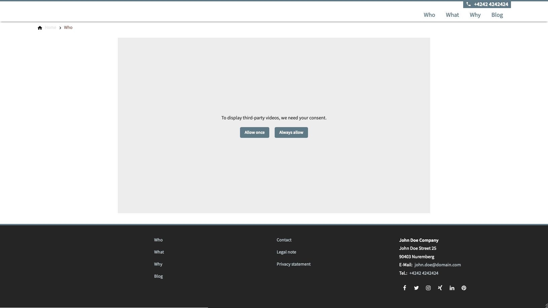Click the Facebook icon in footer
The height and width of the screenshot is (308, 548).
point(405,288)
